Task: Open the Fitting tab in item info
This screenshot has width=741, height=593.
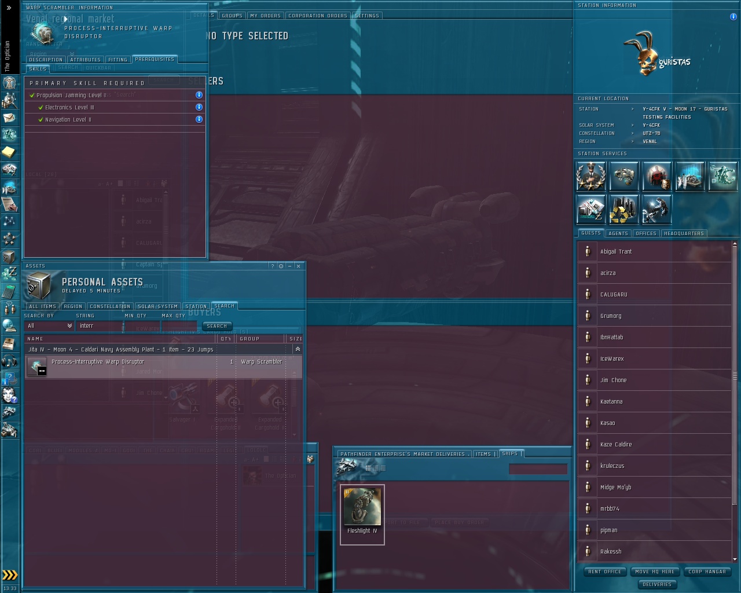Action: [118, 60]
